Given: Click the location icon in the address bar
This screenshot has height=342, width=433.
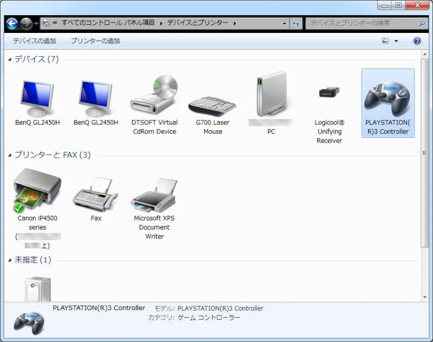Looking at the screenshot, I should pos(45,23).
